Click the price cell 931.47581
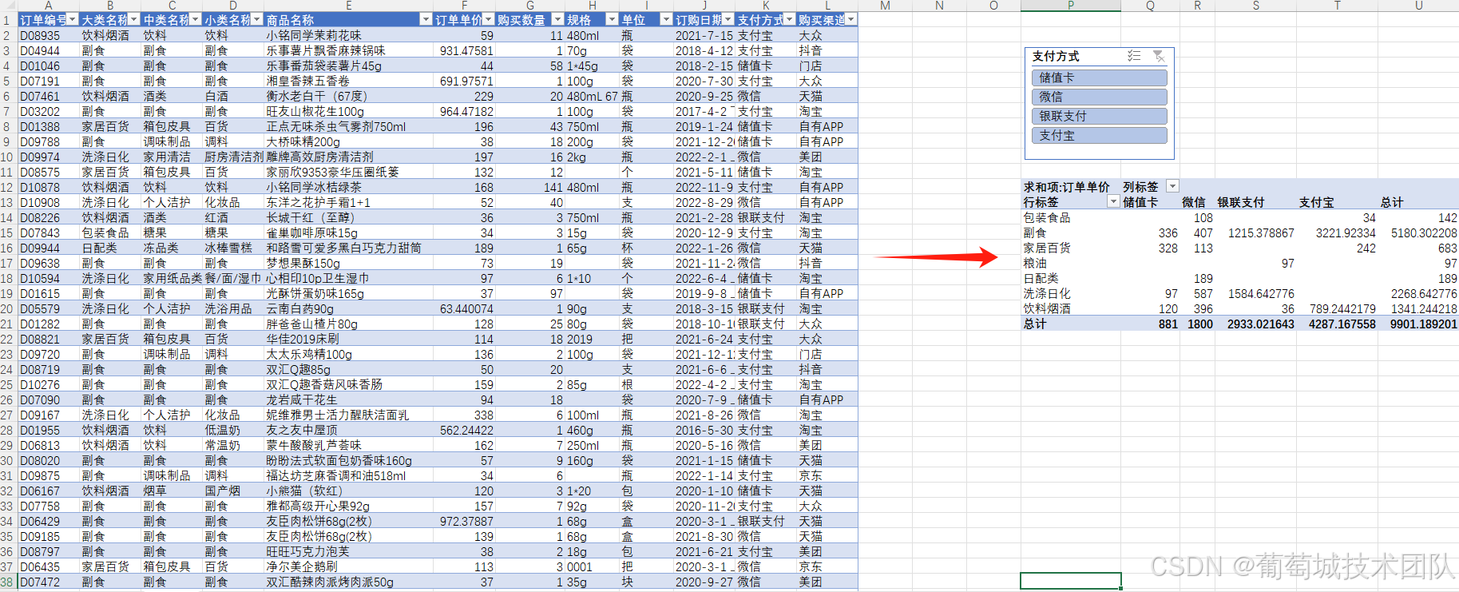This screenshot has height=592, width=1459. pyautogui.click(x=464, y=50)
